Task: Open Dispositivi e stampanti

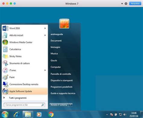Action: click(62, 80)
